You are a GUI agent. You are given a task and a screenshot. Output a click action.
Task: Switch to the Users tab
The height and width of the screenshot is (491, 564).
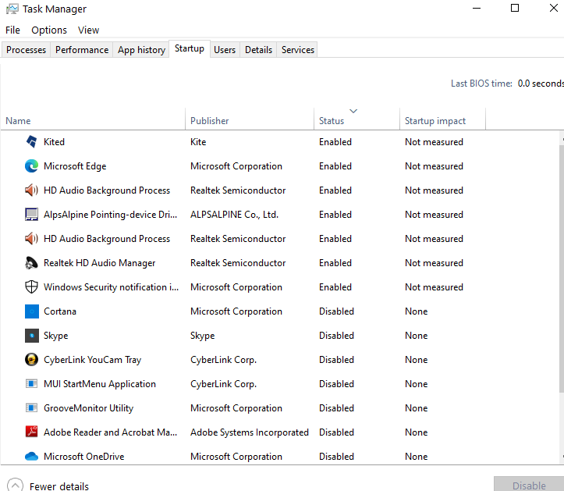coord(225,50)
